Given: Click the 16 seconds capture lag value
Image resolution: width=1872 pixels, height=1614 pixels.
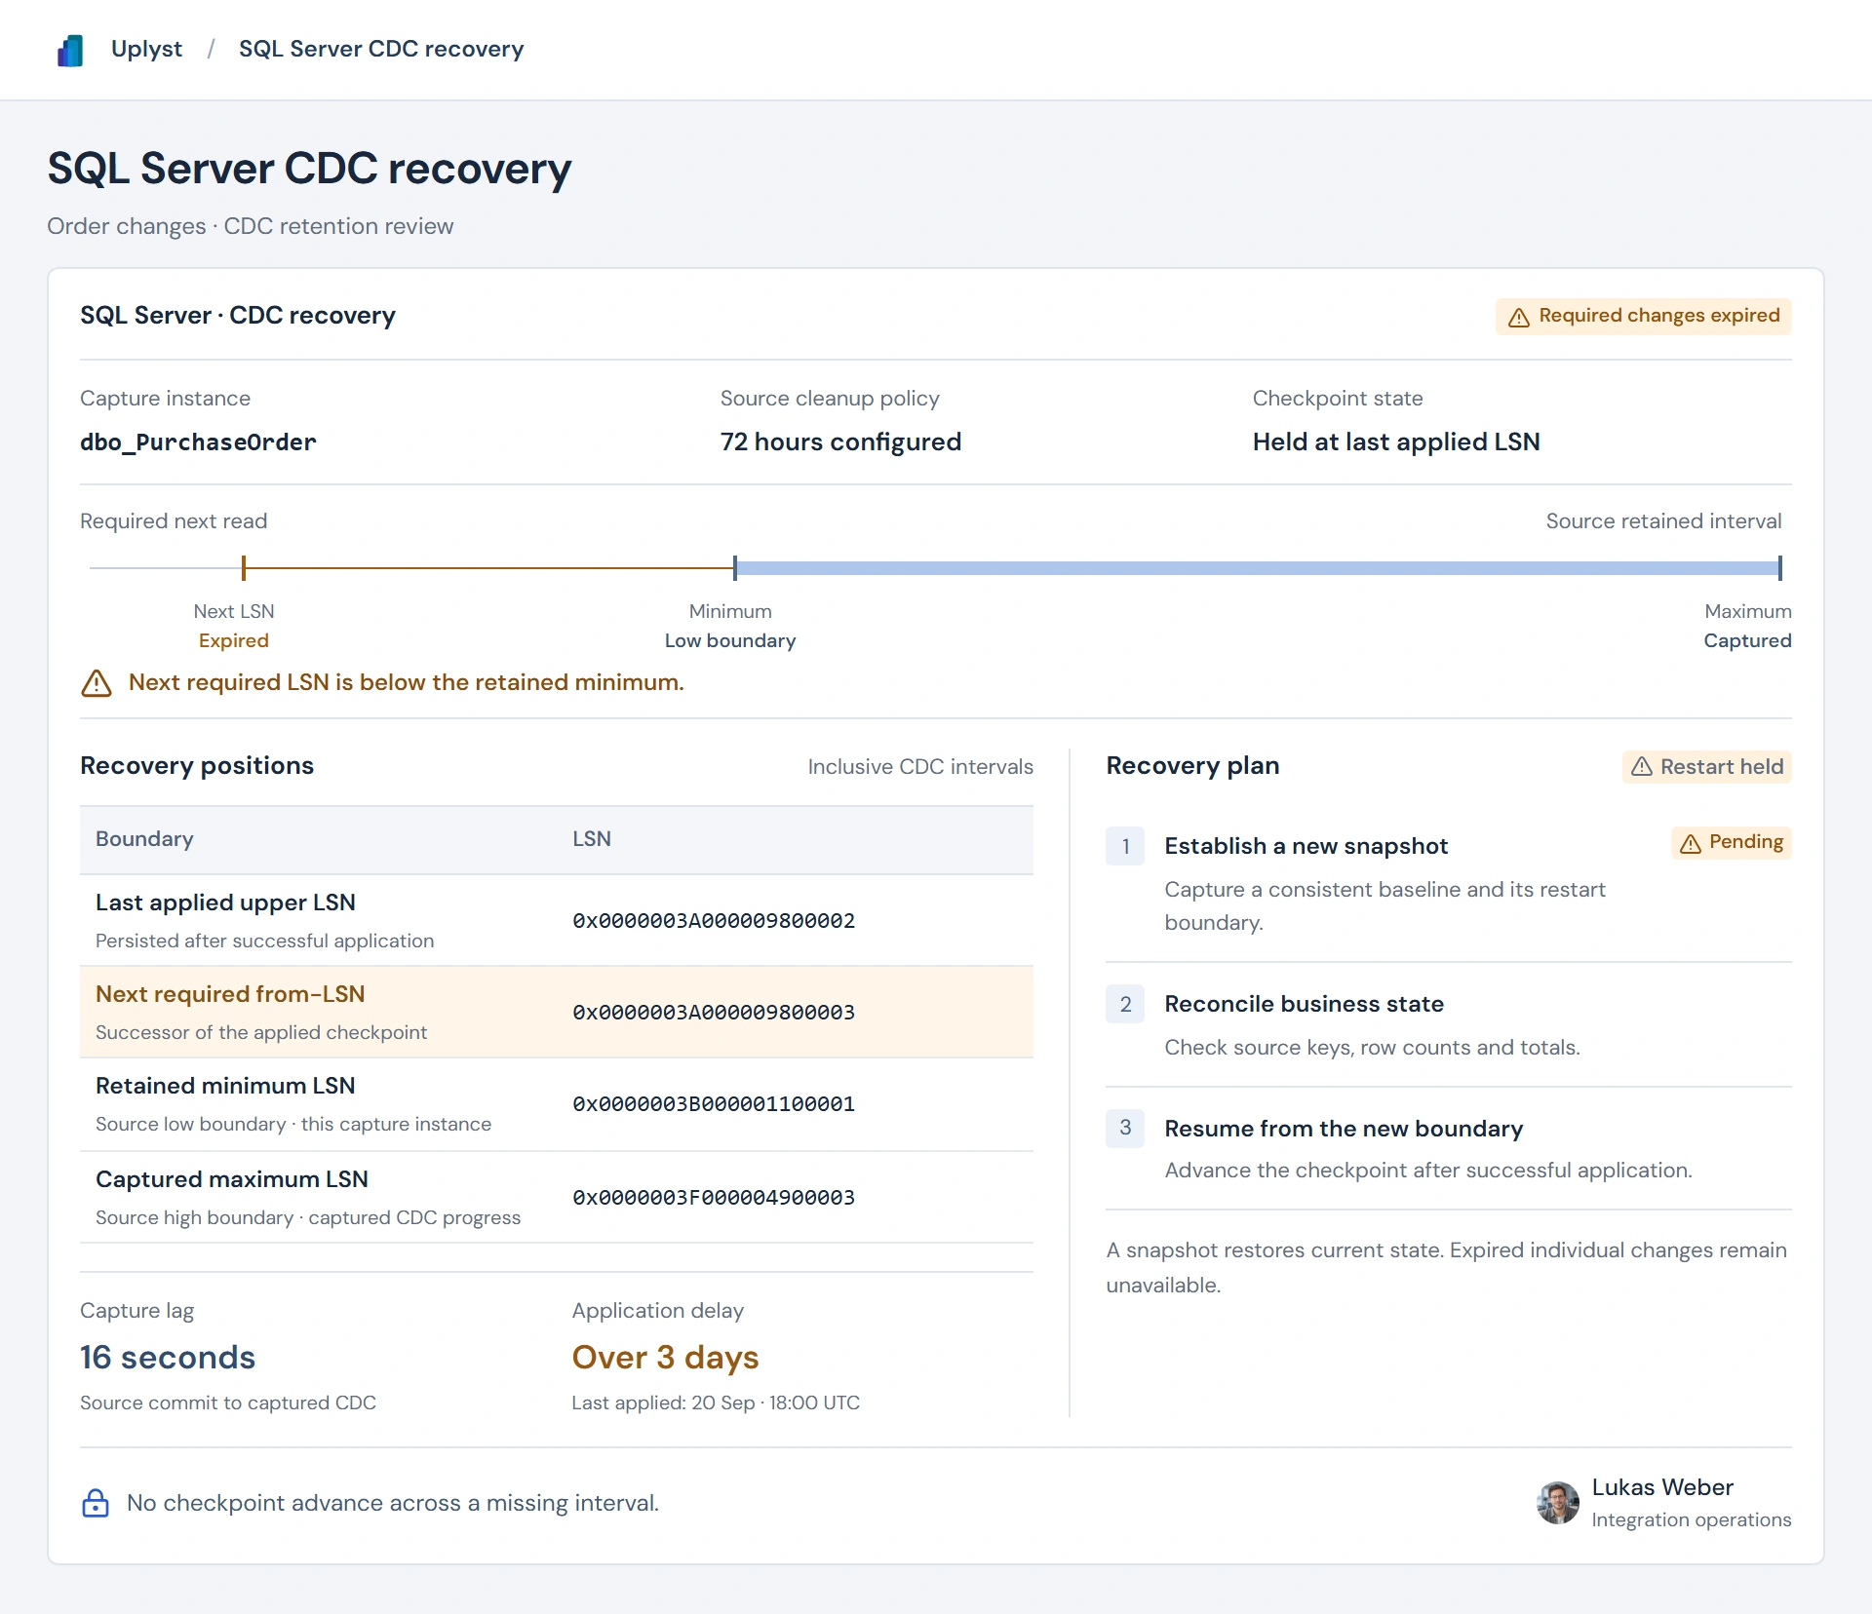Looking at the screenshot, I should click(168, 1358).
